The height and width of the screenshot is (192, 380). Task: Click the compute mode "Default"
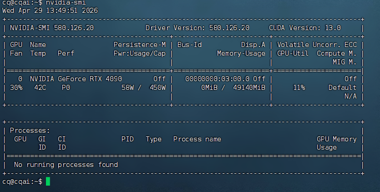[x=342, y=88]
